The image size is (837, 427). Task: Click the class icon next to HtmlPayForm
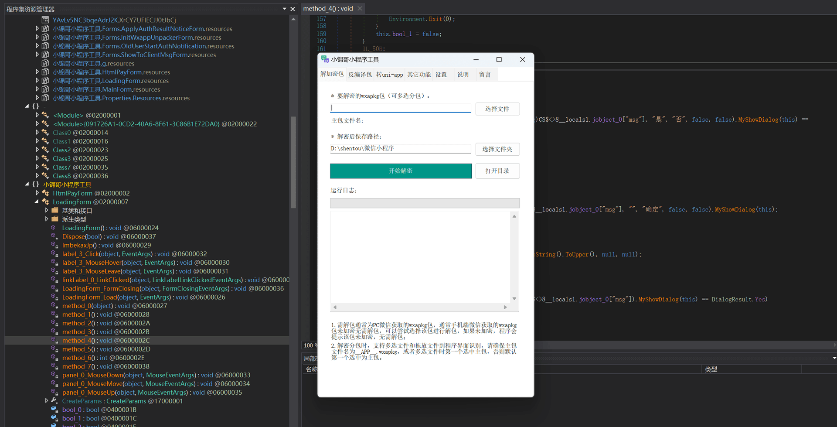45,193
